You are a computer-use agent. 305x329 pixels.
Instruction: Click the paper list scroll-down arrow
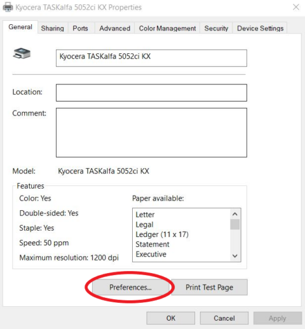click(234, 256)
